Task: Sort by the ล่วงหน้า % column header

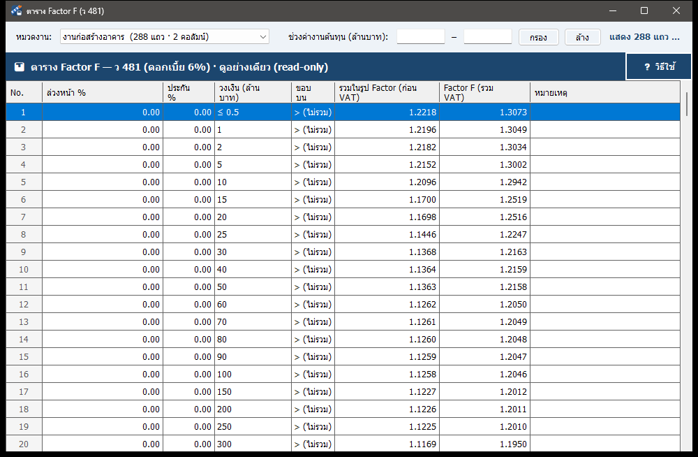Action: (x=103, y=93)
